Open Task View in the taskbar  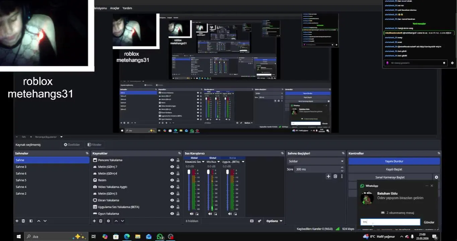93,237
